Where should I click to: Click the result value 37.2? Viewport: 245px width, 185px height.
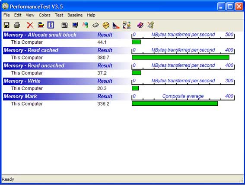click(102, 73)
